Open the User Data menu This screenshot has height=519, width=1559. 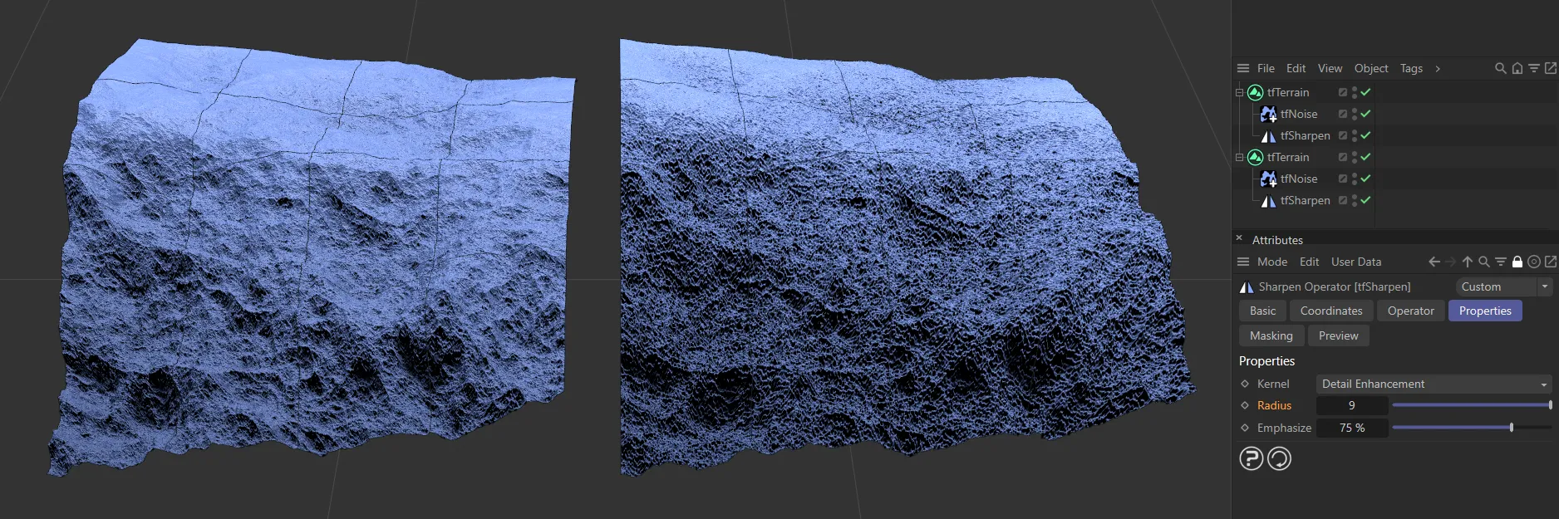point(1356,262)
